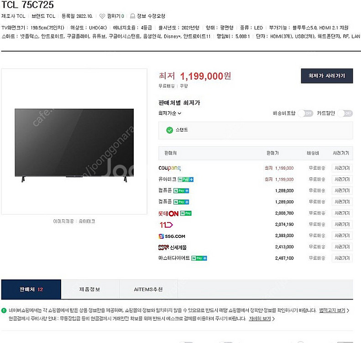Viewport: 361px width, 343px height.
Task: Click the N Pay badge beside 마스터디어트
Action: [199, 258]
